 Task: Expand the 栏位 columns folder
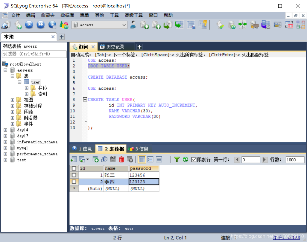[x=27, y=88]
